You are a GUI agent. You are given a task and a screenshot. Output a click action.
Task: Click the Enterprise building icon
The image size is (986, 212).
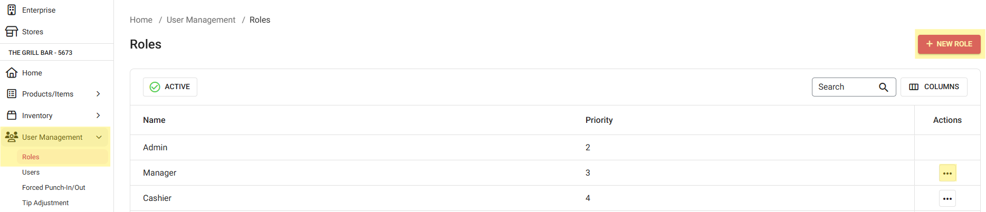pyautogui.click(x=12, y=10)
